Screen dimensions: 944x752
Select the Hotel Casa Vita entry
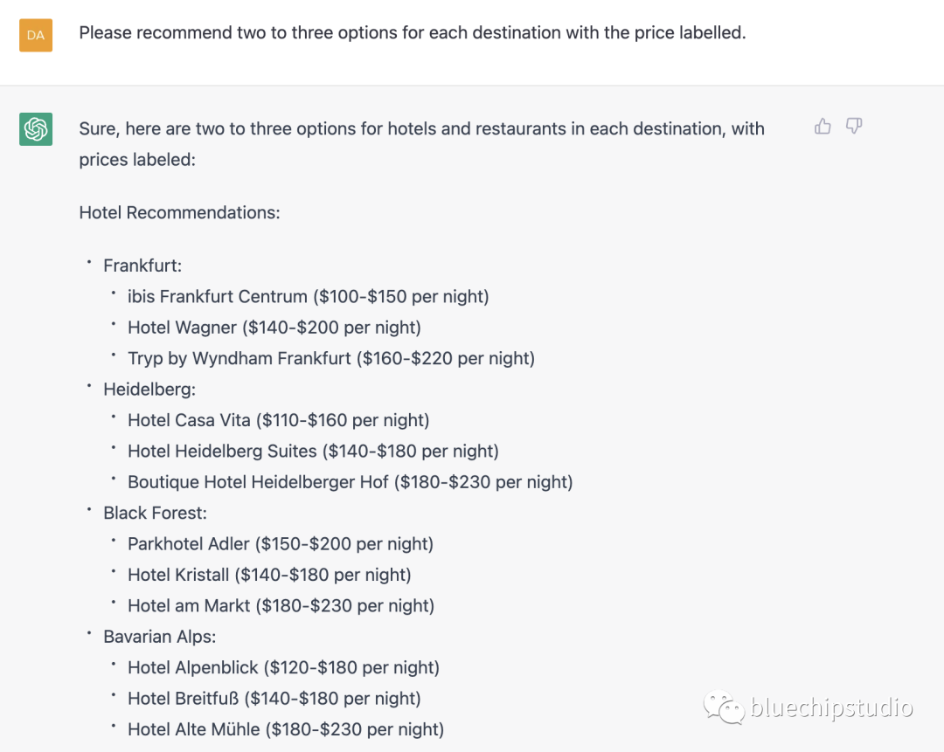(x=278, y=420)
